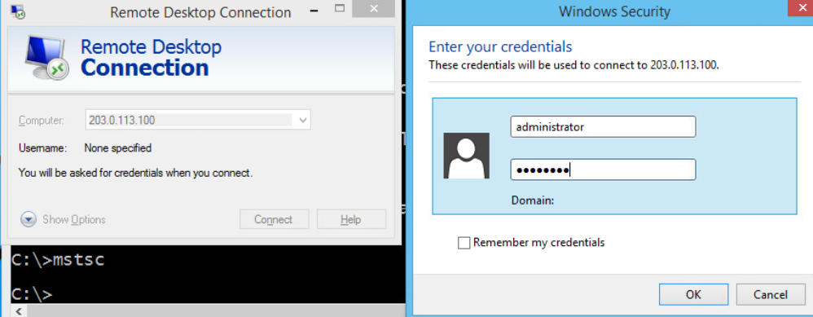Viewport: 813px width, 317px height.
Task: Select the Computer field showing 203.0.113.100
Action: pyautogui.click(x=197, y=121)
